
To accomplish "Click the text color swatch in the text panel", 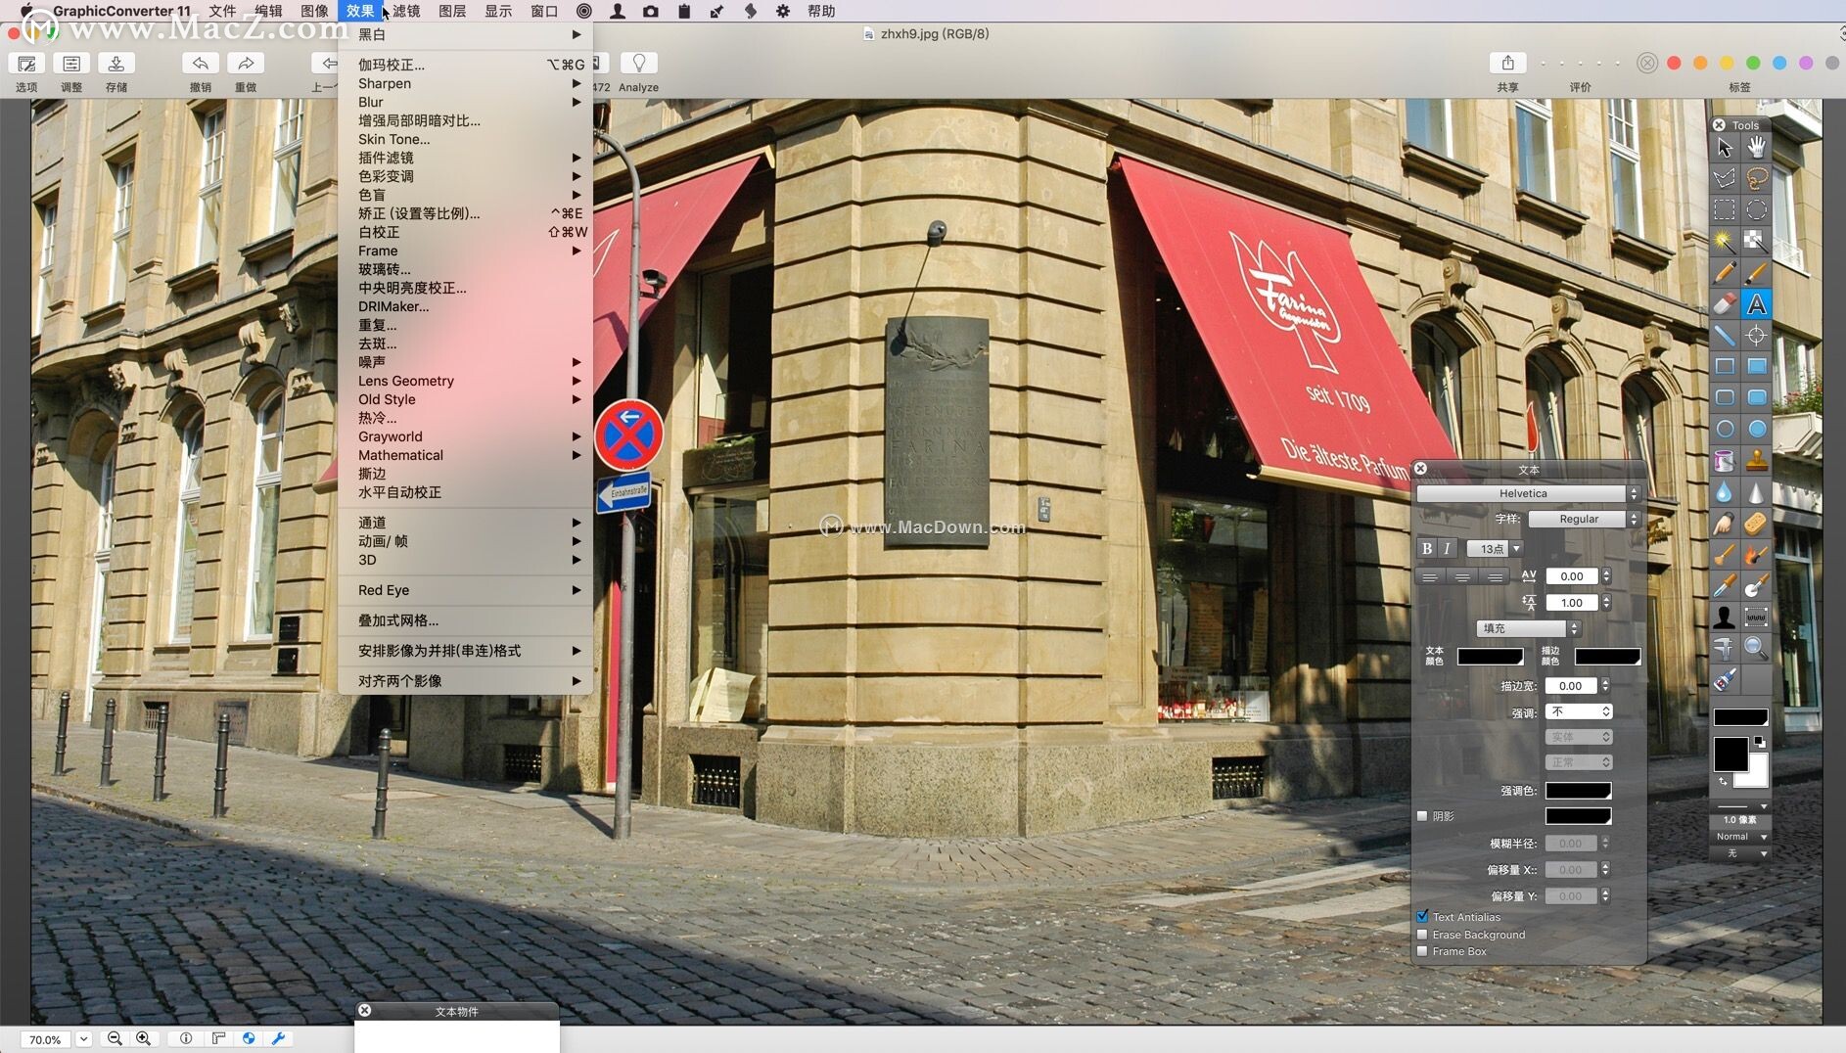I will 1490,657.
